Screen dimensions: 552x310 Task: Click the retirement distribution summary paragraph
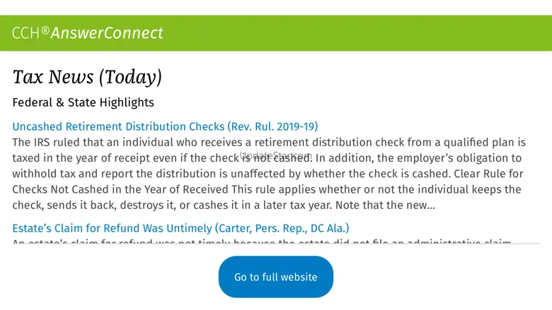(269, 174)
